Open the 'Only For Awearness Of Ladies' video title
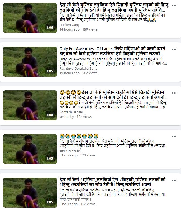 [x=112, y=51]
